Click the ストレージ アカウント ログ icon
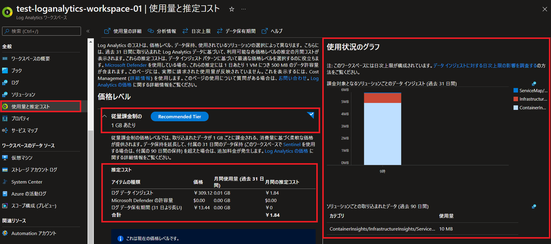This screenshot has width=551, height=244. (5, 170)
